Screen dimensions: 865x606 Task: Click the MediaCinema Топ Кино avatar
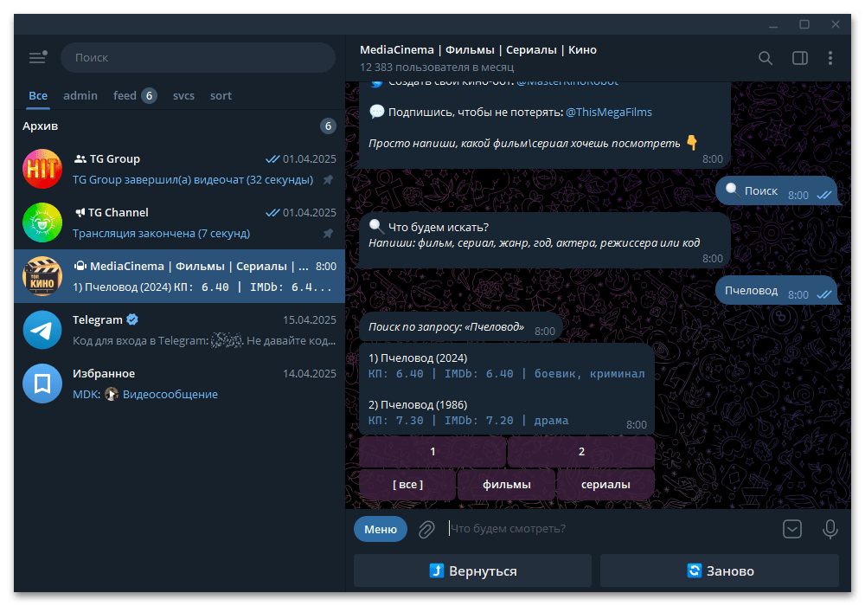tap(42, 276)
